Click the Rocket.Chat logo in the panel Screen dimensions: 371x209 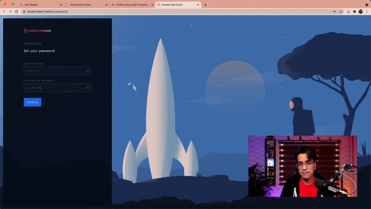point(37,31)
